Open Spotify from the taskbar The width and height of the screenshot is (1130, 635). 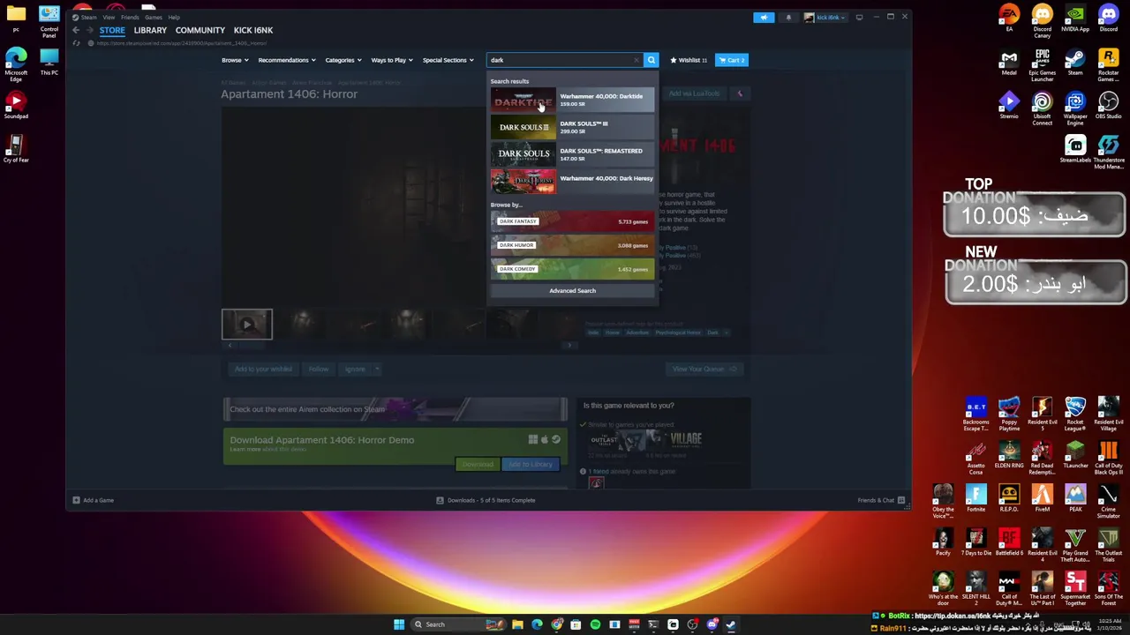(595, 624)
